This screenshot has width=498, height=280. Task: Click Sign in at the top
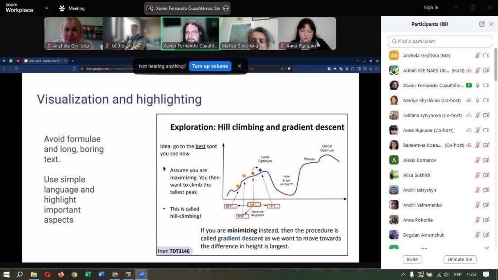(x=430, y=8)
